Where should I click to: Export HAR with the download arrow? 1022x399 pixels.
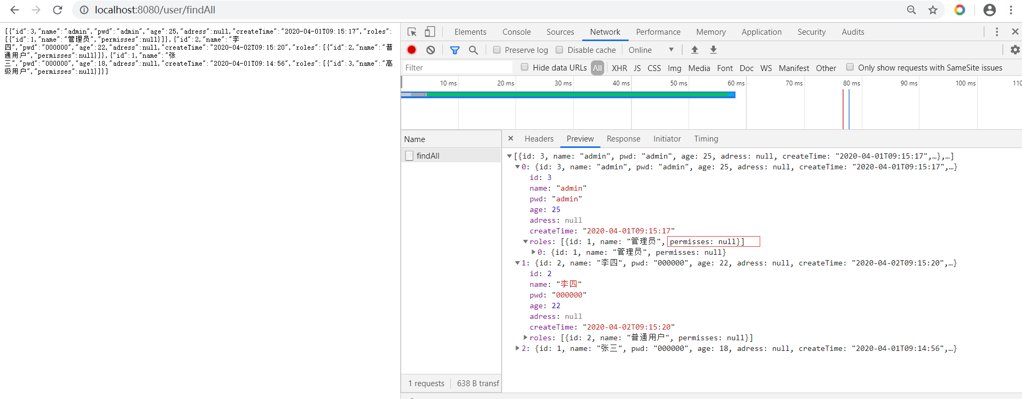pyautogui.click(x=713, y=50)
